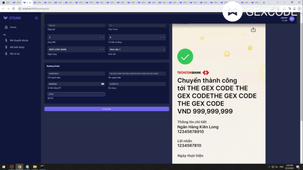
Task: Open File Explorer from taskbar
Action: click(x=35, y=167)
